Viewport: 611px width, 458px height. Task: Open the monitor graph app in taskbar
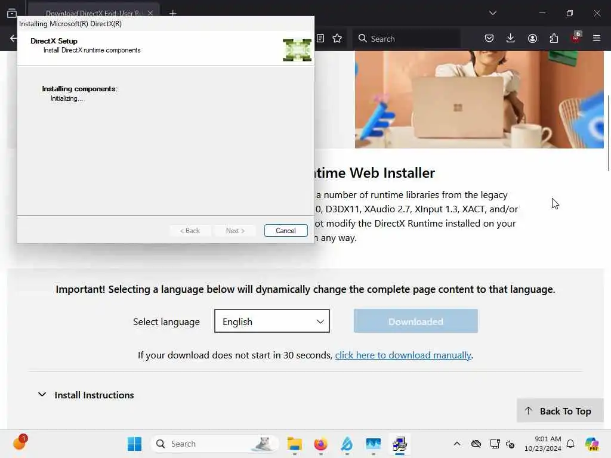pyautogui.click(x=374, y=444)
